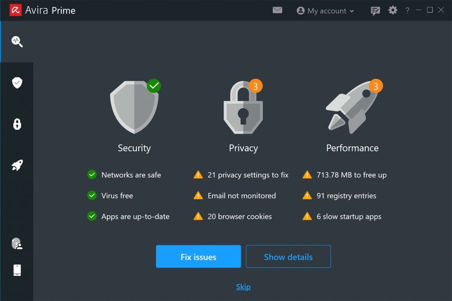Open Avira settings with the gear icon
Screen dimensions: 452x301
(392, 10)
